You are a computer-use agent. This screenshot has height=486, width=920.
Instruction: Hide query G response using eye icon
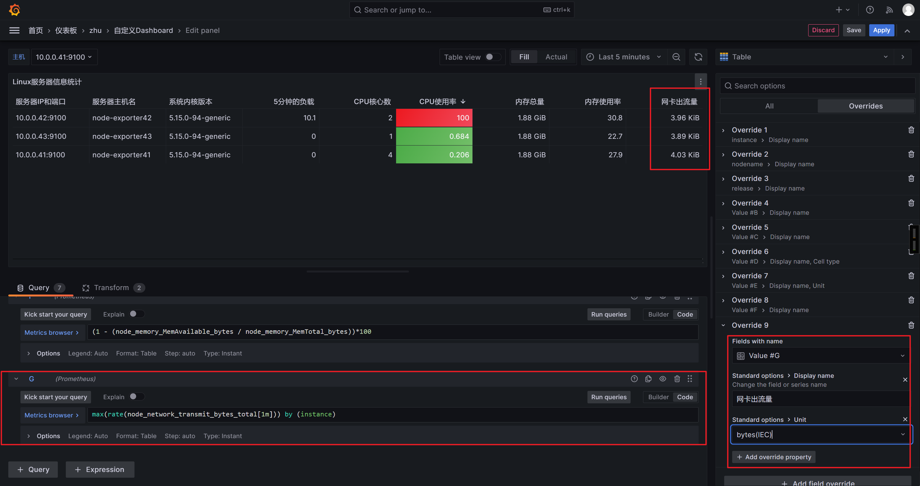(x=663, y=378)
